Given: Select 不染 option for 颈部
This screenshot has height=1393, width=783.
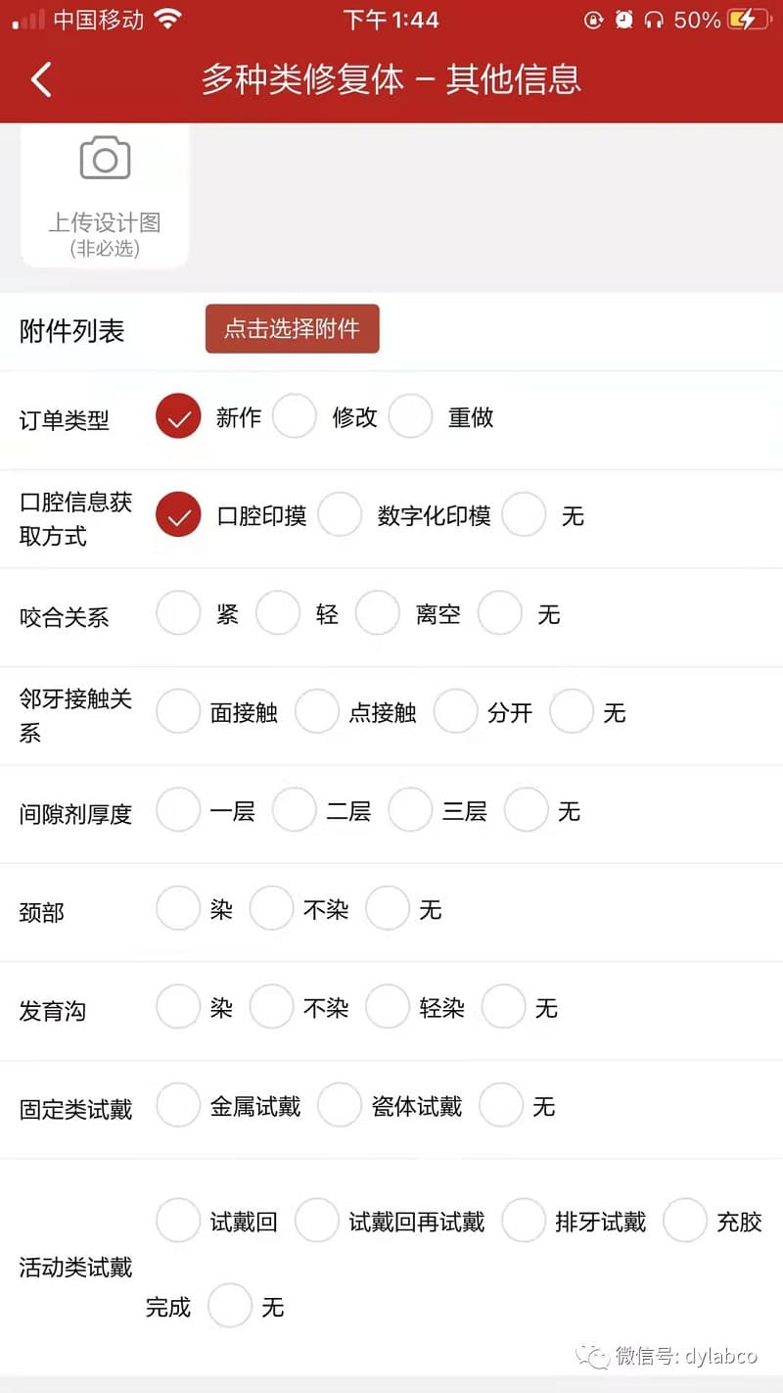Looking at the screenshot, I should (272, 909).
